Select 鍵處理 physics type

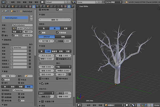[54, 51]
